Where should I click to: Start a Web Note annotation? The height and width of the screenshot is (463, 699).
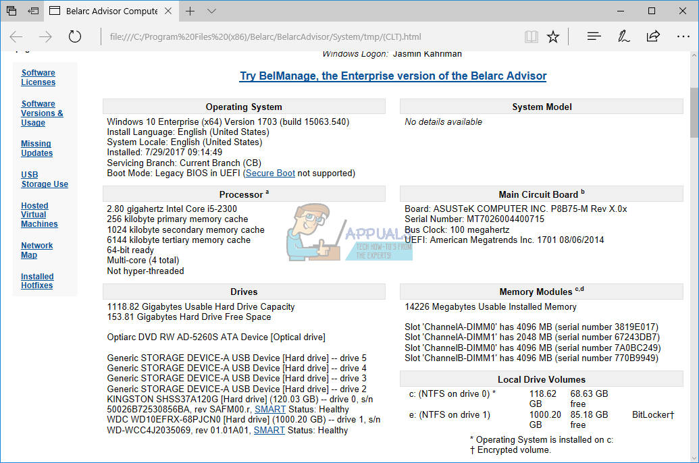(x=623, y=36)
